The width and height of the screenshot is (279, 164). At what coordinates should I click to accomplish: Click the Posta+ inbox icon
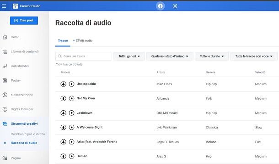5,81
